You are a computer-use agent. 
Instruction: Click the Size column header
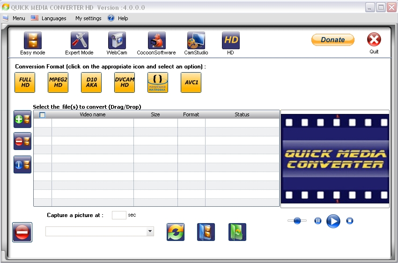(x=155, y=114)
